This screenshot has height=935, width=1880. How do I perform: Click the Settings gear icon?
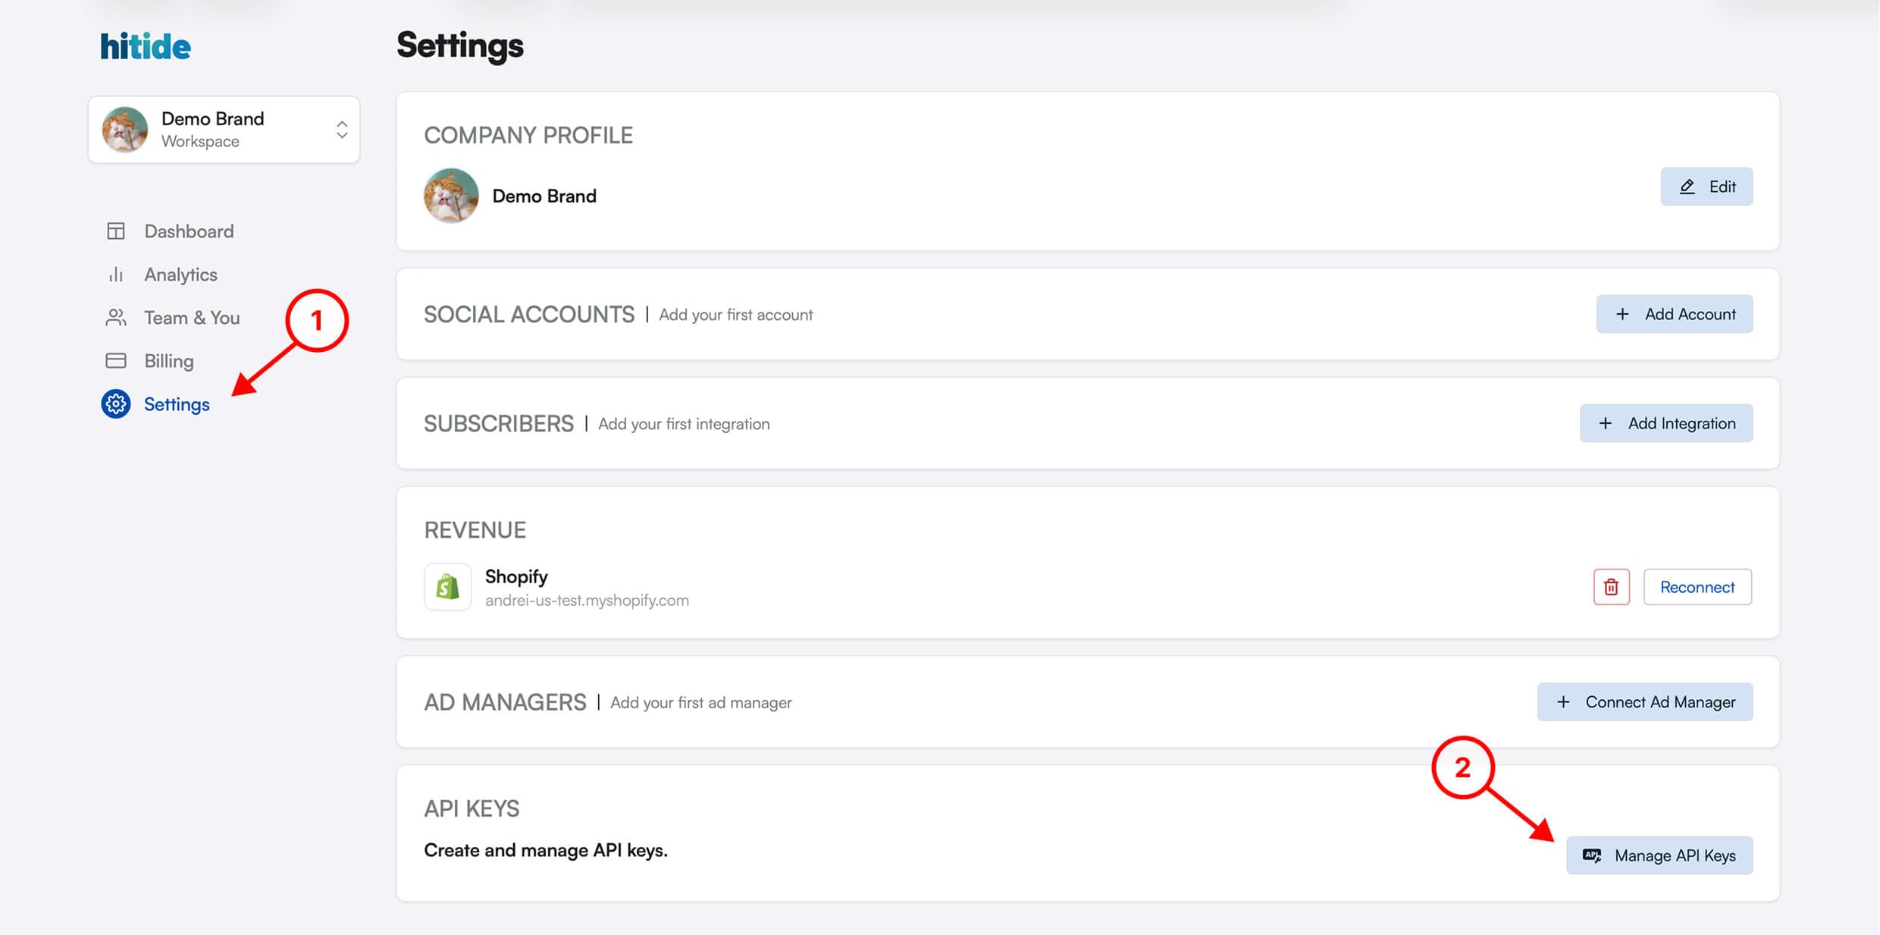(x=116, y=404)
